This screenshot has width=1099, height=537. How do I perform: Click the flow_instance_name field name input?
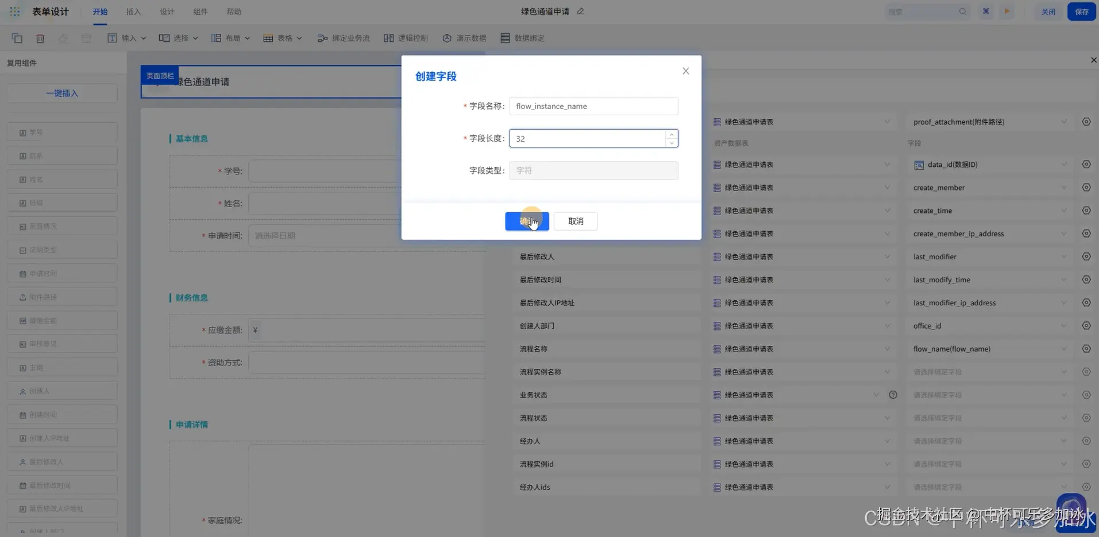(593, 106)
